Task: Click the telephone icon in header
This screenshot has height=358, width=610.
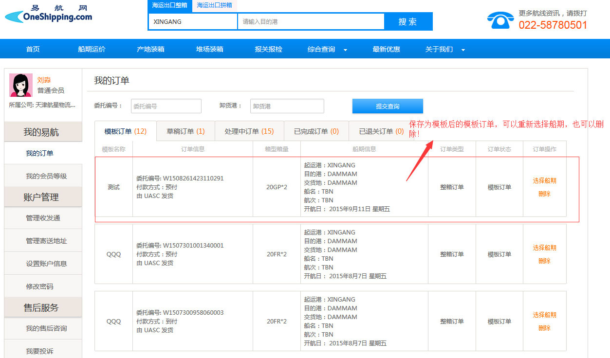Action: click(500, 20)
